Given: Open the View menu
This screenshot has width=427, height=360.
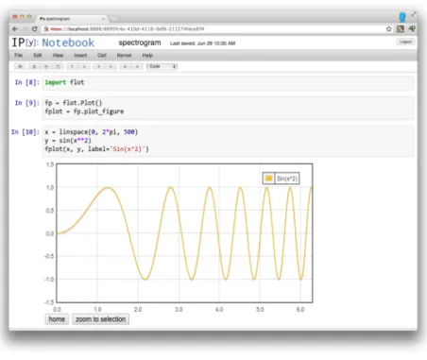Looking at the screenshot, I should [58, 55].
